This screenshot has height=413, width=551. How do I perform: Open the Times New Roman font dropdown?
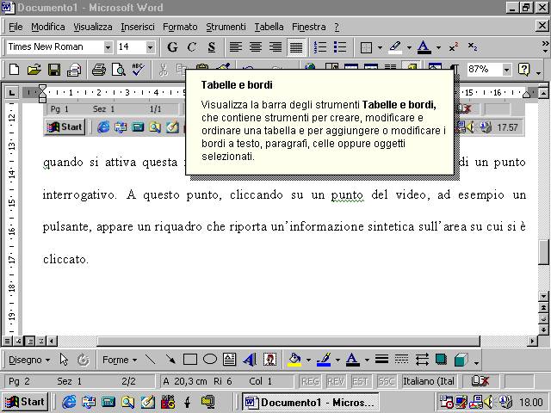[x=108, y=47]
